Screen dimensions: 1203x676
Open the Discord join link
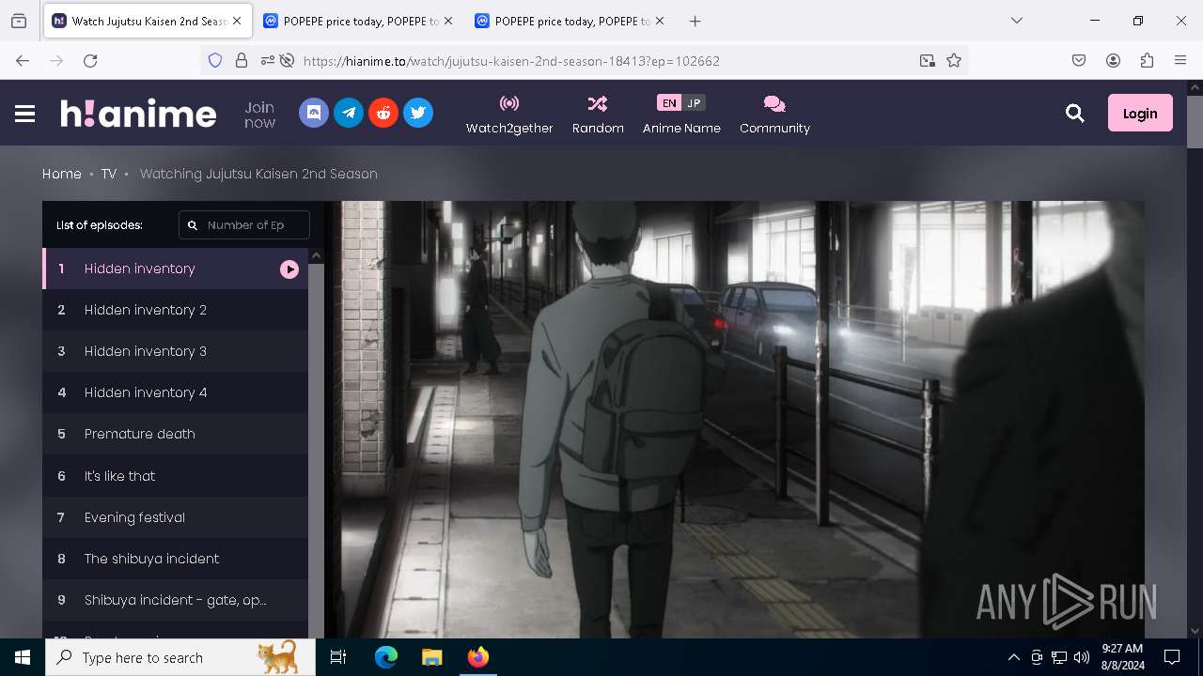click(314, 113)
